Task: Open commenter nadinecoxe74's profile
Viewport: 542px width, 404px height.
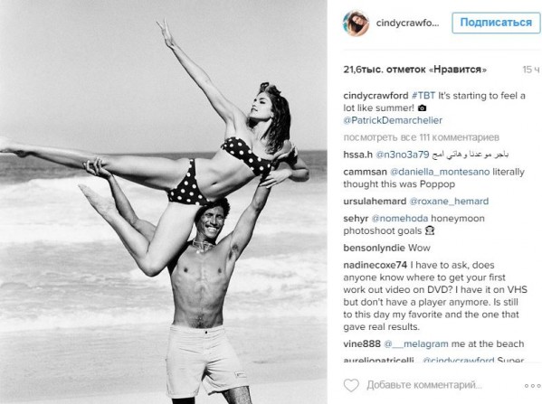Action: pyautogui.click(x=375, y=265)
